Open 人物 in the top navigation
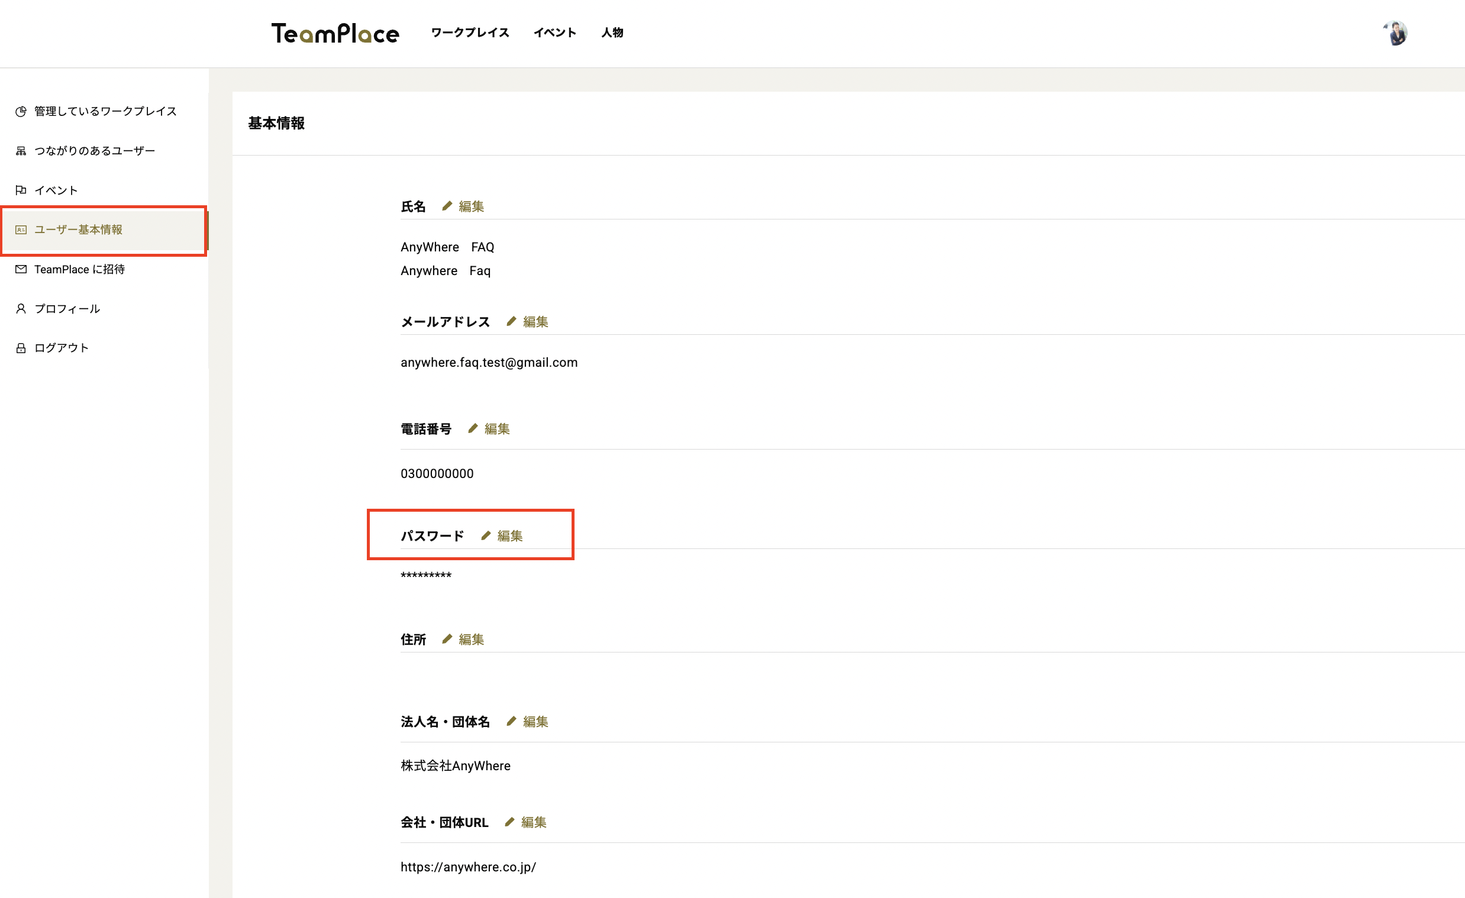The height and width of the screenshot is (898, 1465). point(612,33)
